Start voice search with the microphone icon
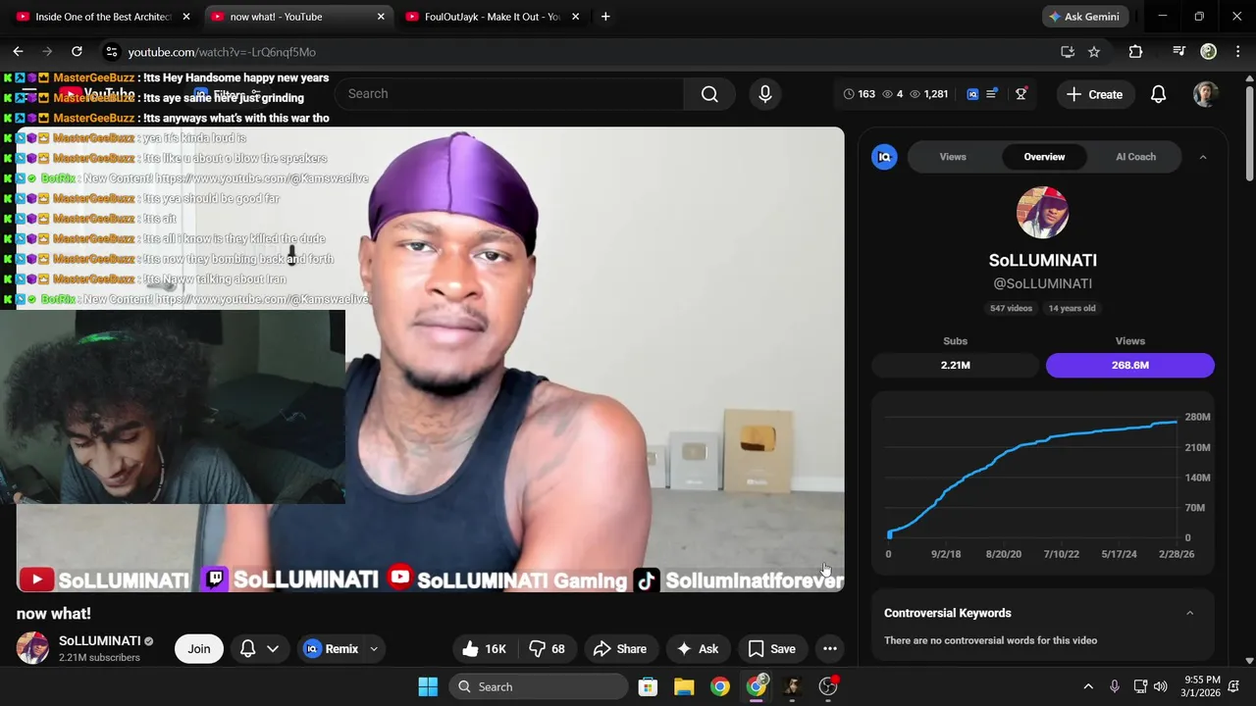The image size is (1256, 706). click(765, 94)
